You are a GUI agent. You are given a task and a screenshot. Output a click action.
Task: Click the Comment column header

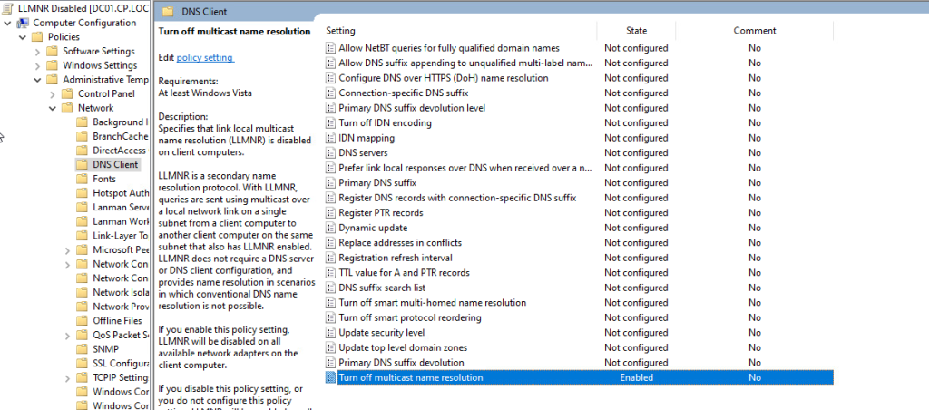[754, 31]
